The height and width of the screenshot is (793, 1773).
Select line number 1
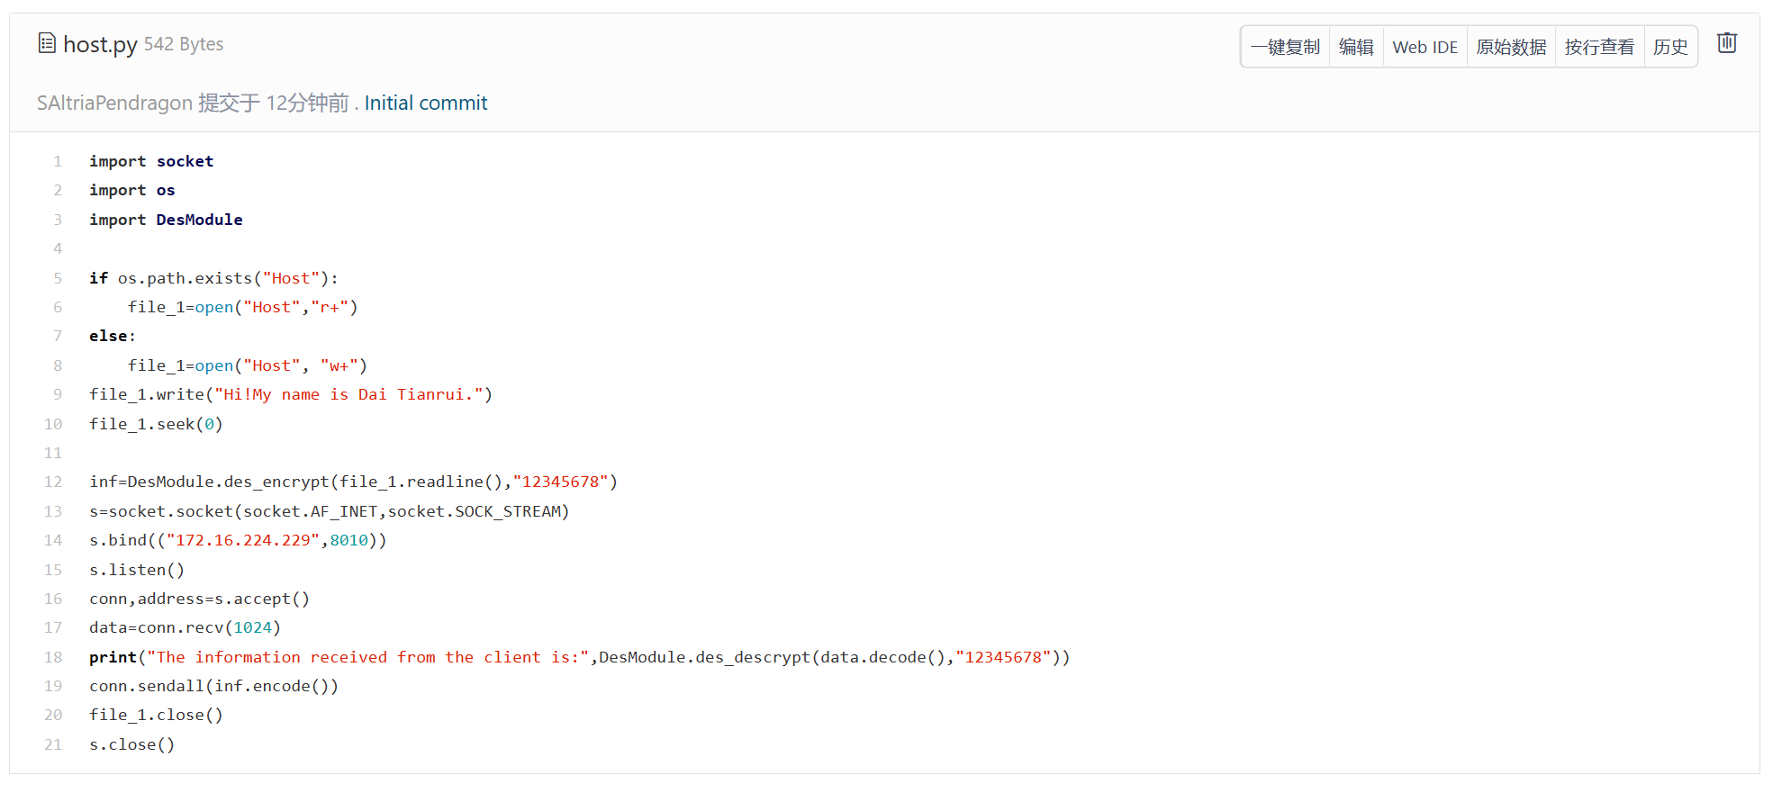coord(58,162)
